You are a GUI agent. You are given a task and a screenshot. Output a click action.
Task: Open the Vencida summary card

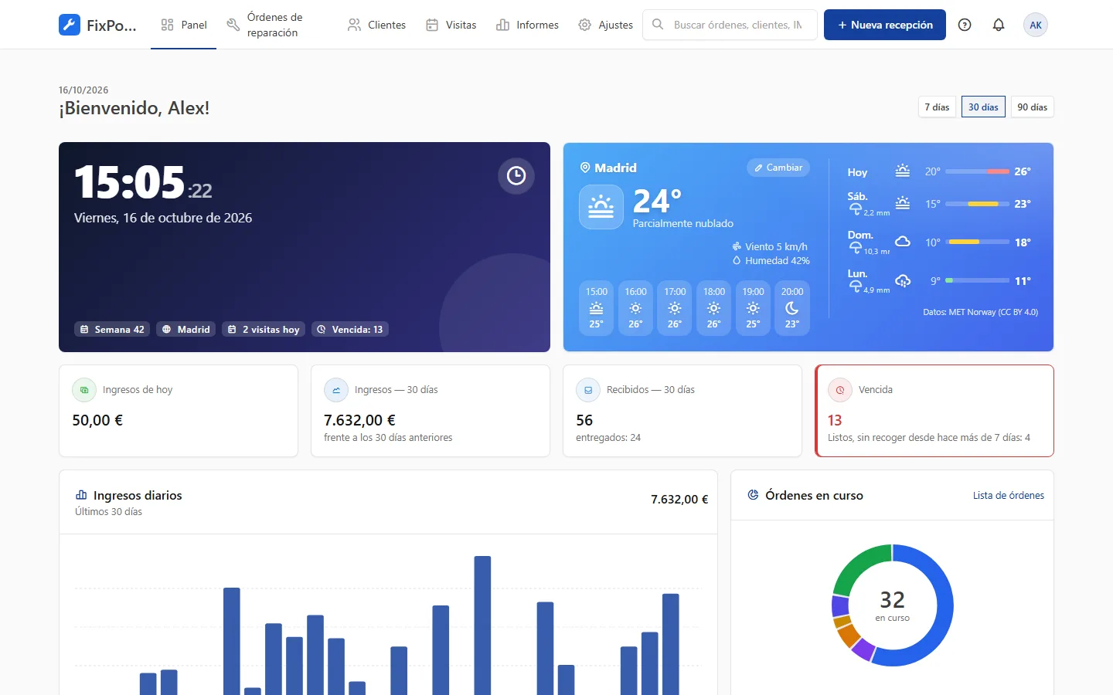point(934,411)
